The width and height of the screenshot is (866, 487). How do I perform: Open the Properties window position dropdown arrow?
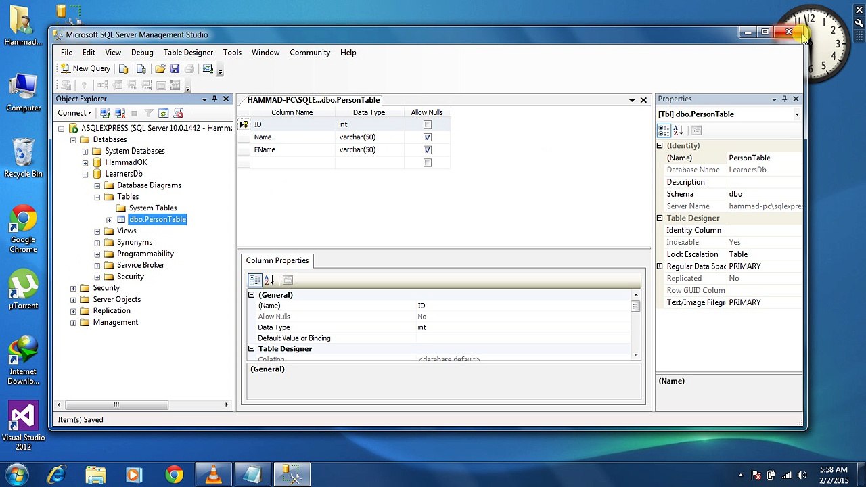coord(774,99)
